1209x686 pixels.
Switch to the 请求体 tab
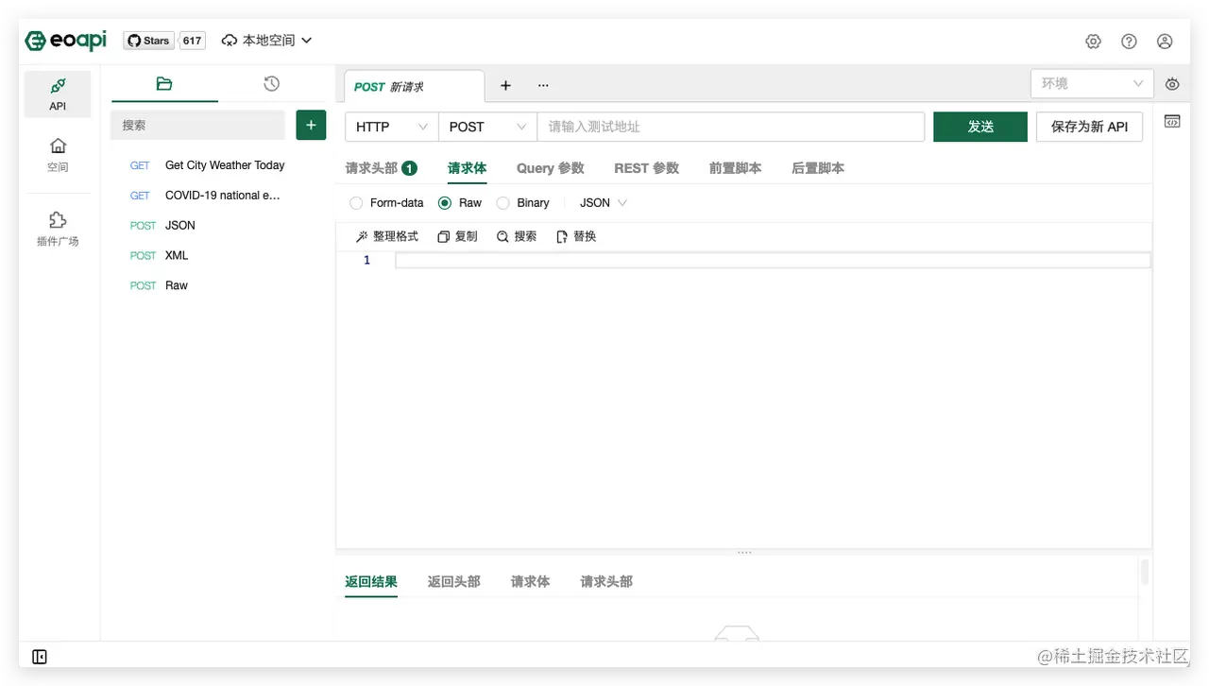(x=467, y=168)
